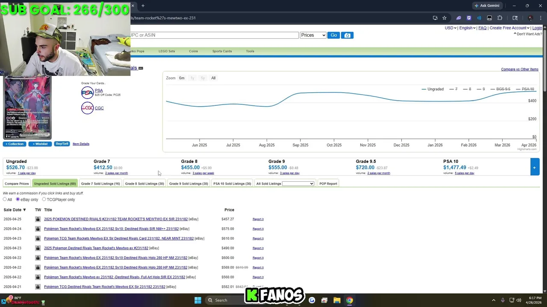This screenshot has width=547, height=307.
Task: Click the PSA logo icon
Action: [x=87, y=93]
